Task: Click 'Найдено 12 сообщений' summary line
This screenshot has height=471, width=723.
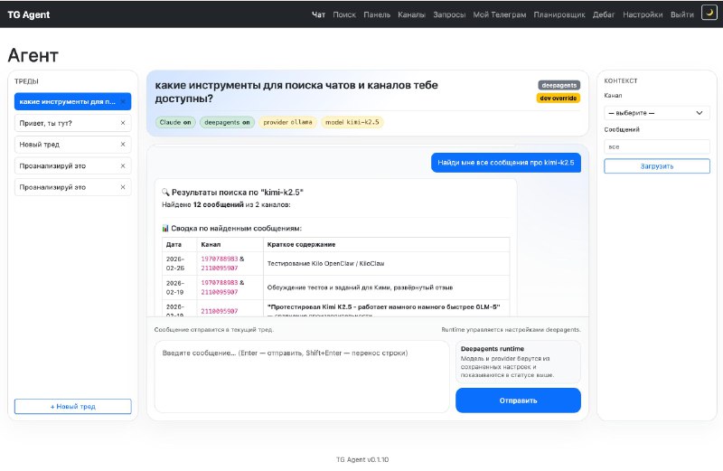Action: (226, 205)
